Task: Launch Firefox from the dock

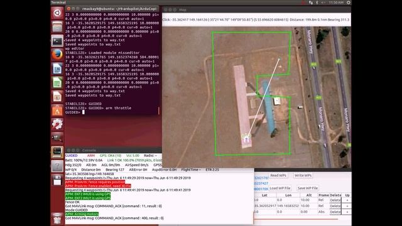Action: pos(57,55)
